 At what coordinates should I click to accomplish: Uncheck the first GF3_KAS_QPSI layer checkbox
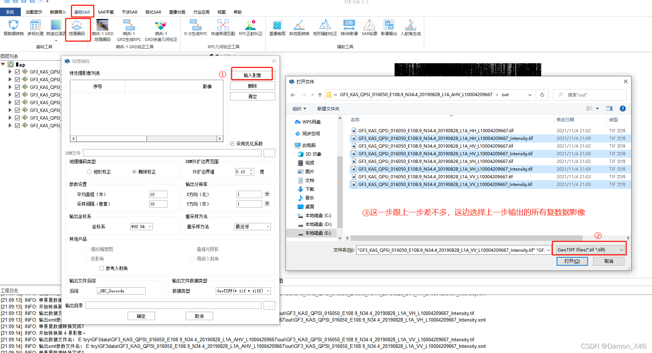click(17, 72)
